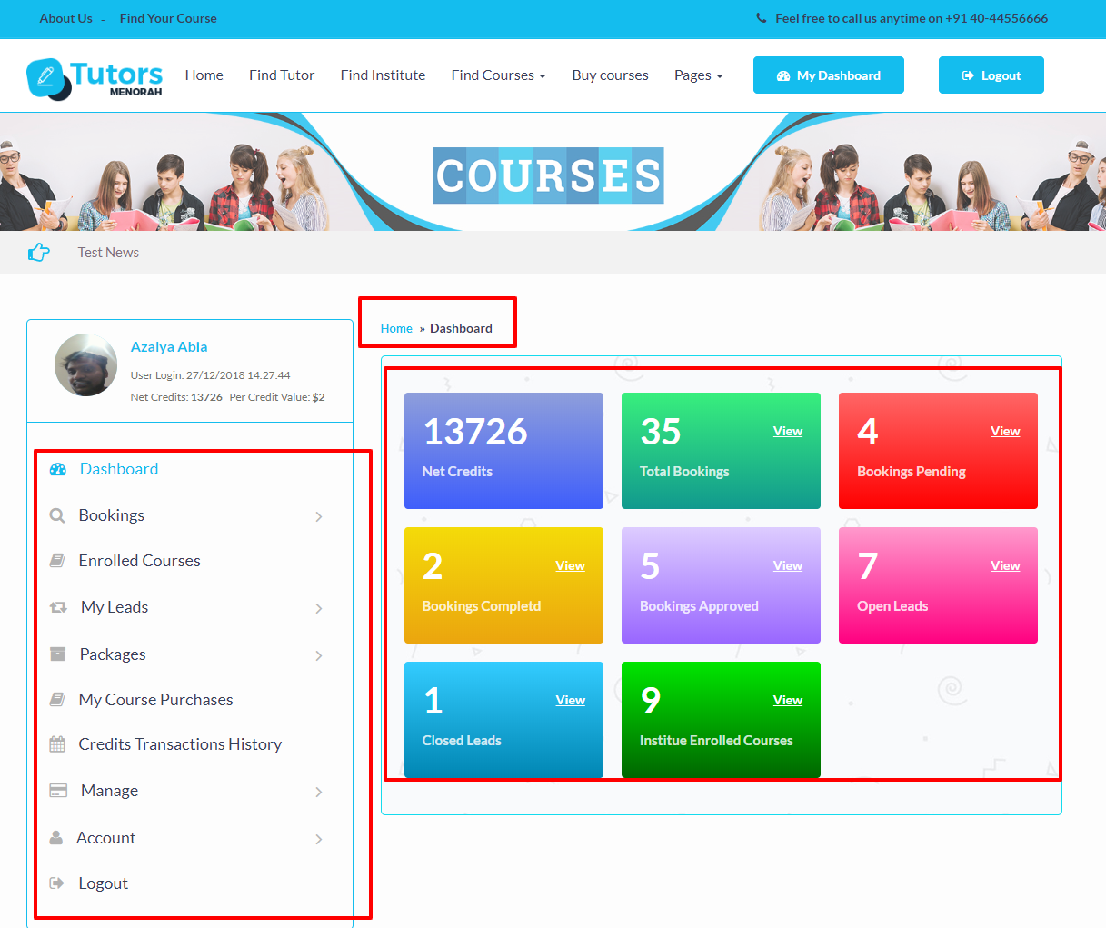
Task: Select Buy courses from the top menu
Action: pyautogui.click(x=610, y=75)
